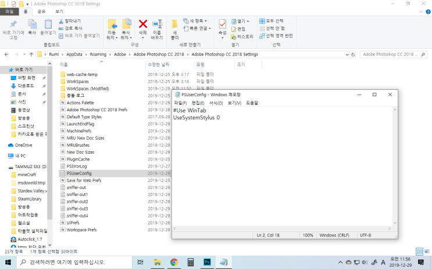Click the Paste shortcut ribbon item
Screen dimensions: 432x269
point(79,36)
